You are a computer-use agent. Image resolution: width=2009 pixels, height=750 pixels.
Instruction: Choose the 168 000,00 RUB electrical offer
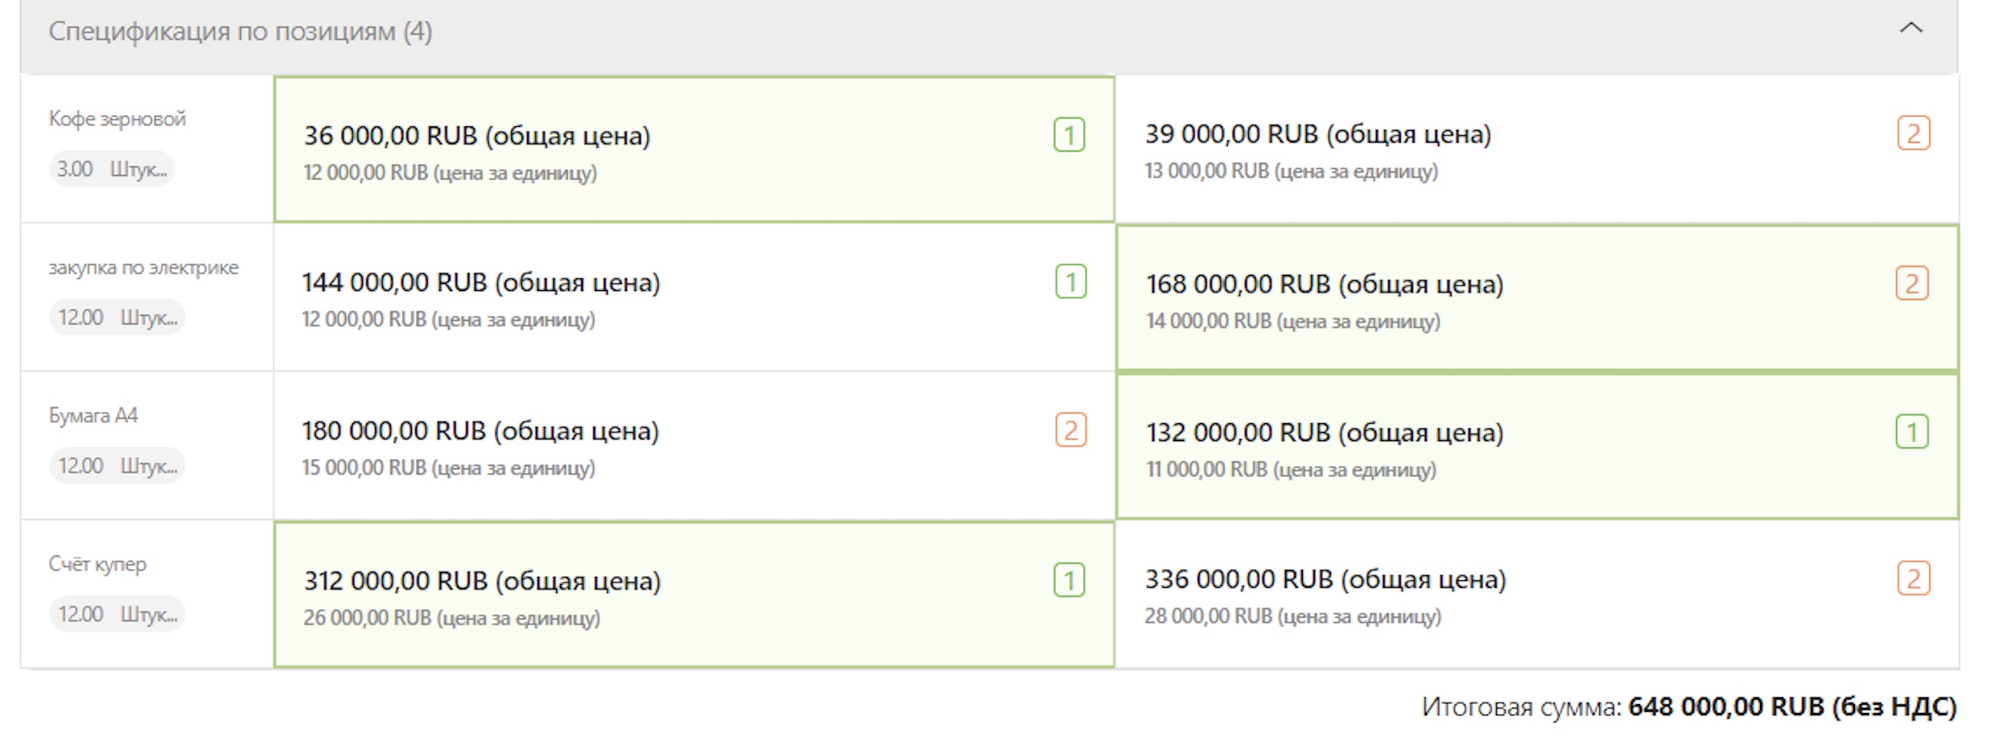(x=1535, y=299)
